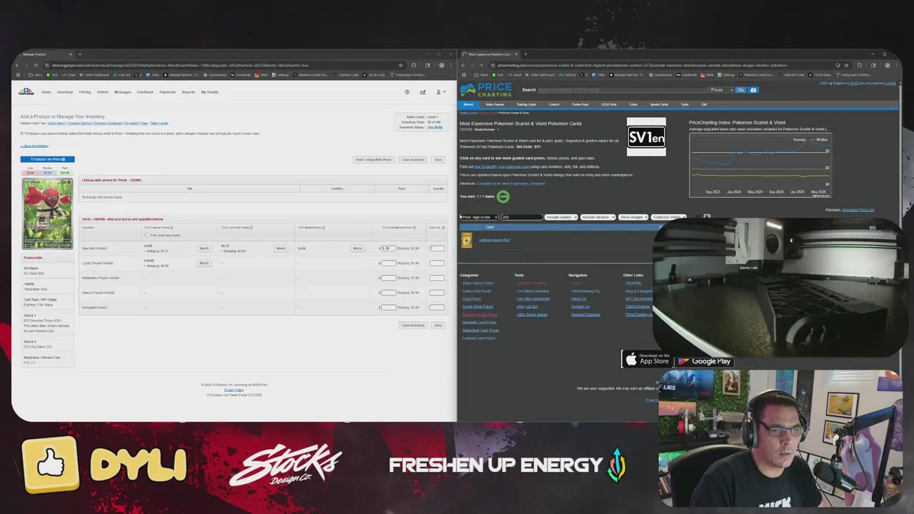Open the Price high to low sort dropdown
914x514 pixels.
(479, 217)
